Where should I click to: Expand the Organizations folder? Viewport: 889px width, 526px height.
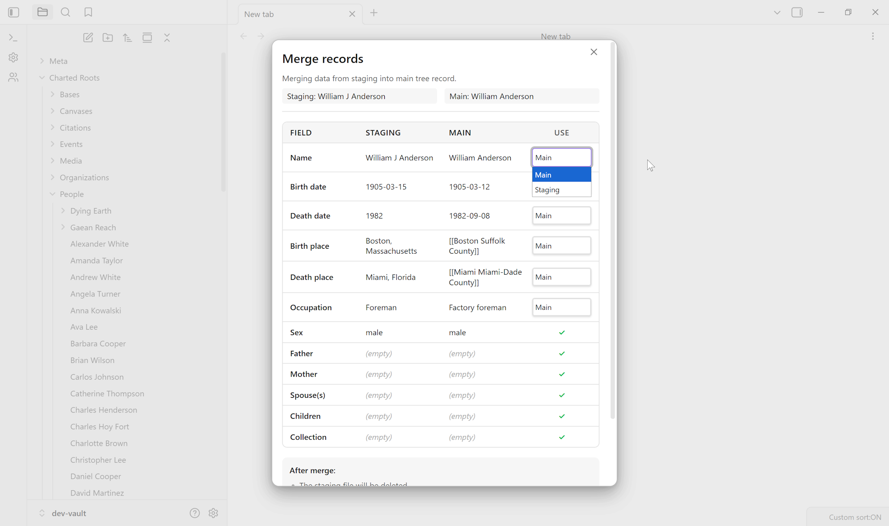[x=52, y=178]
